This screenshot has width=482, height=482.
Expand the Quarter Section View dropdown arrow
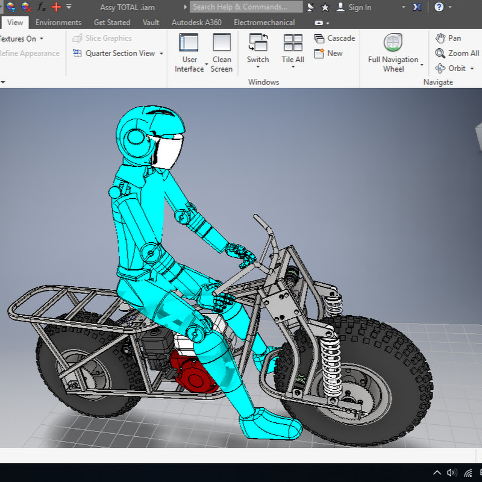(x=161, y=53)
